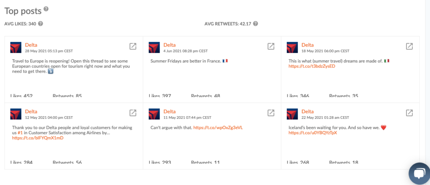Click the #1 hashtag in Customer Satisfaction post

click(x=20, y=133)
